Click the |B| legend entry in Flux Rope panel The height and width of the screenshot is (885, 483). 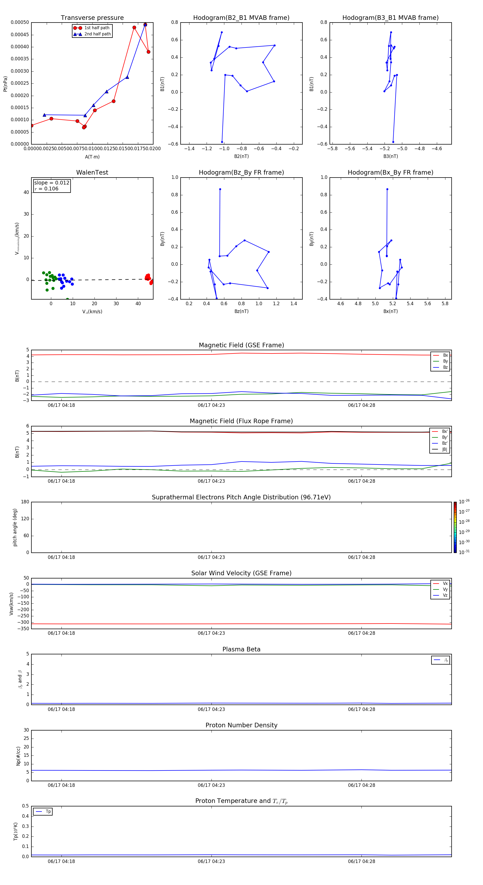(440, 449)
